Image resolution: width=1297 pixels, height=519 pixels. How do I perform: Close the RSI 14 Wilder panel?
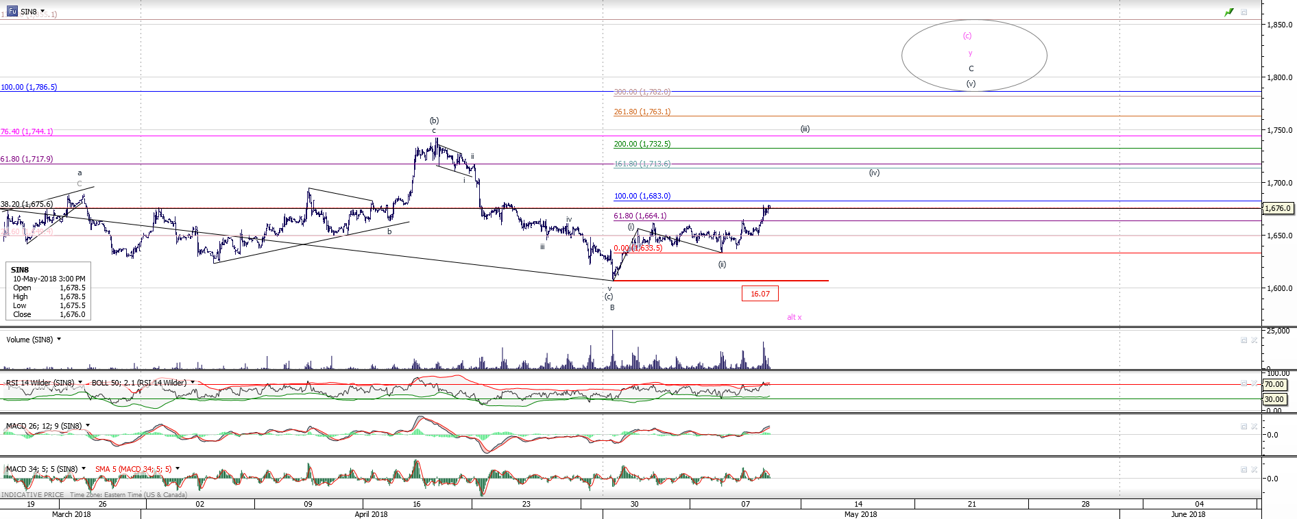click(x=1254, y=383)
